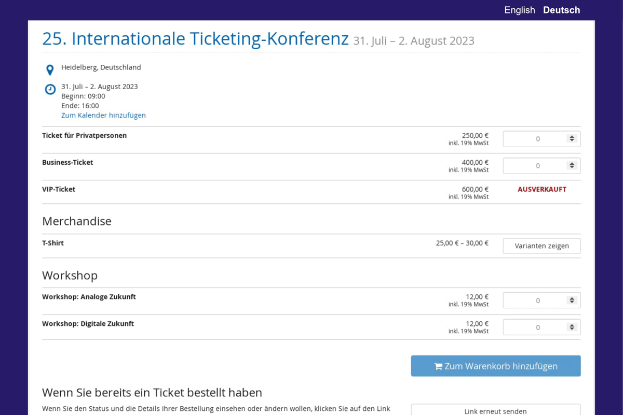Image resolution: width=623 pixels, height=415 pixels.
Task: Select Deutsch language option
Action: pos(561,10)
